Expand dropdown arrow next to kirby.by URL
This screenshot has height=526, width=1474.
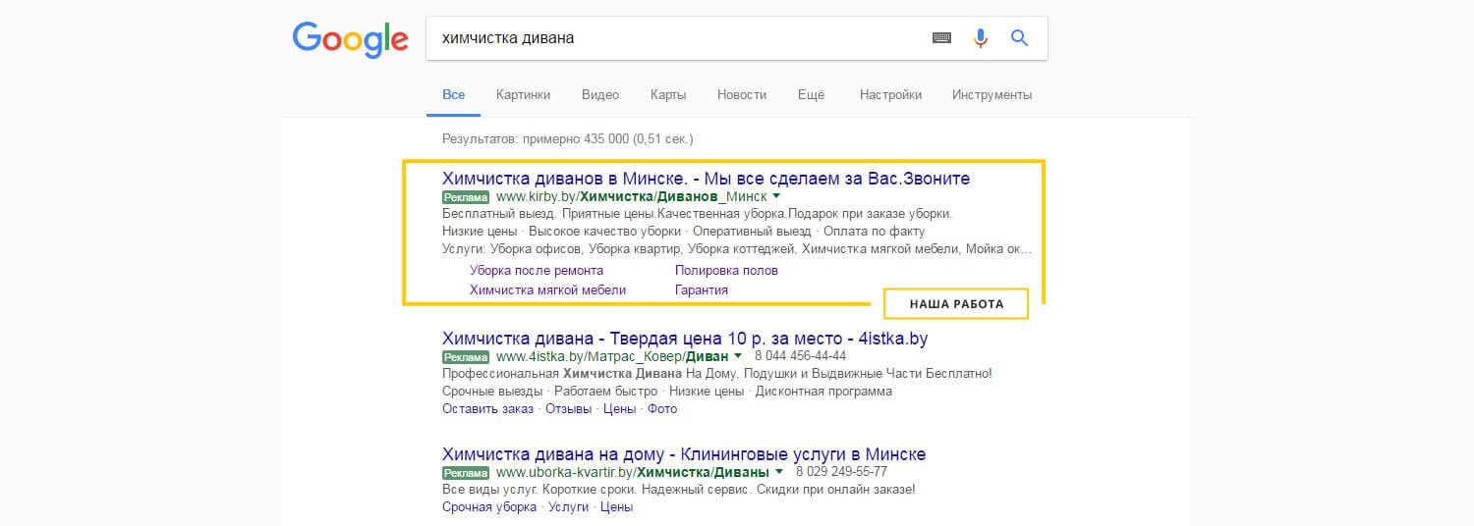click(776, 196)
